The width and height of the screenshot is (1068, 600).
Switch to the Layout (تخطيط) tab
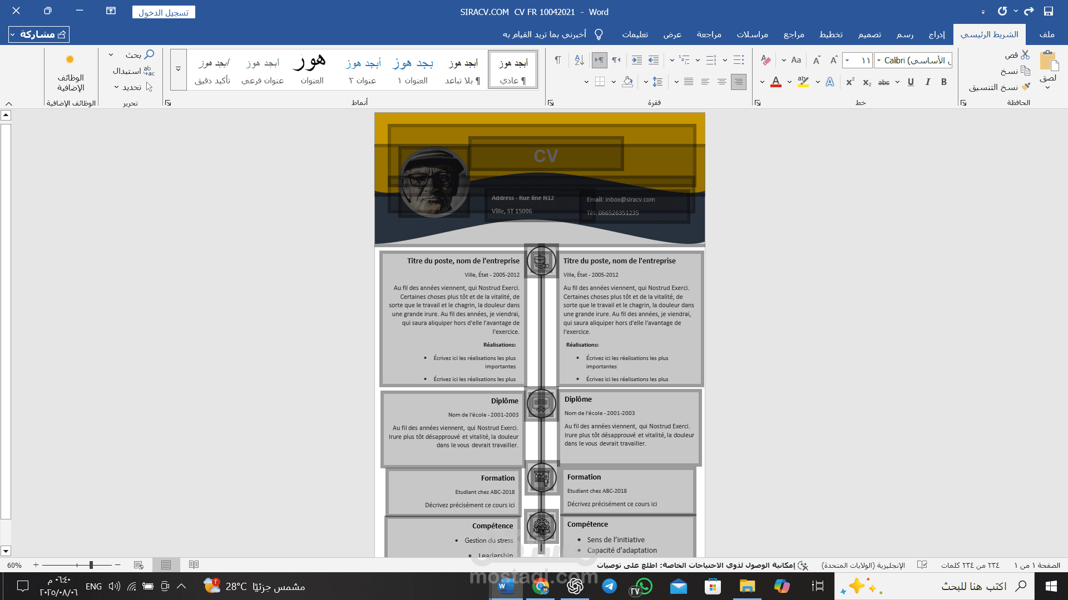[x=830, y=34]
